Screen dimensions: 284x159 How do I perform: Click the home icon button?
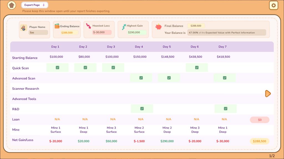click(x=11, y=5)
